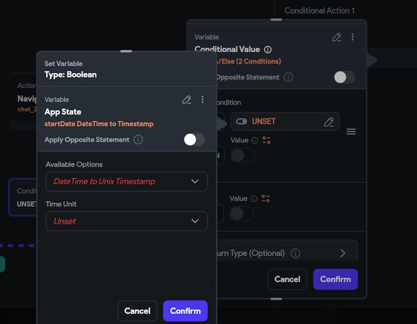This screenshot has height=324, width=417.
Task: Toggle the upper Value switch under UNSET condition
Action: (243, 156)
